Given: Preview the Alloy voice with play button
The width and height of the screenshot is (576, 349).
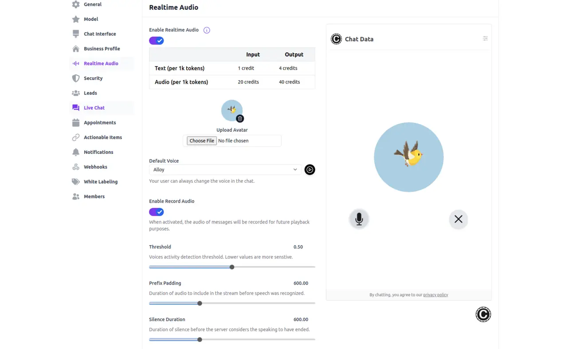Looking at the screenshot, I should pos(310,169).
